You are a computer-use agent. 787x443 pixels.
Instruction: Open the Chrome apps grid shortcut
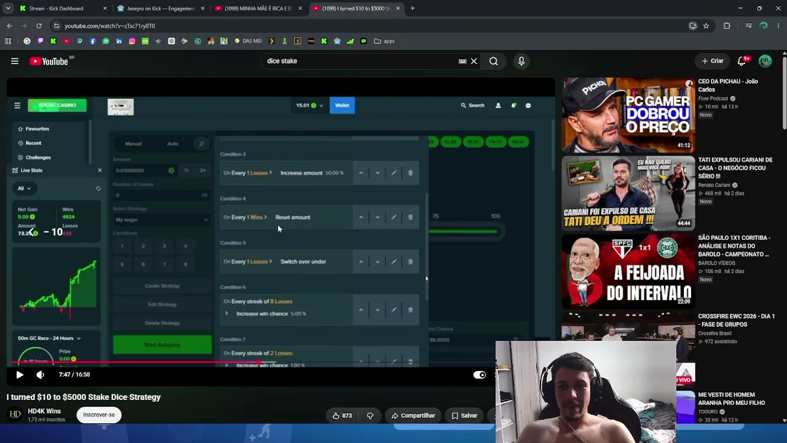8,41
